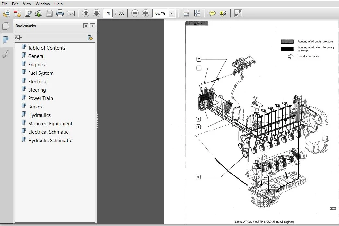Open the Page Thumbnails panel icon
Viewport: 339px width, 226px height.
click(x=6, y=26)
